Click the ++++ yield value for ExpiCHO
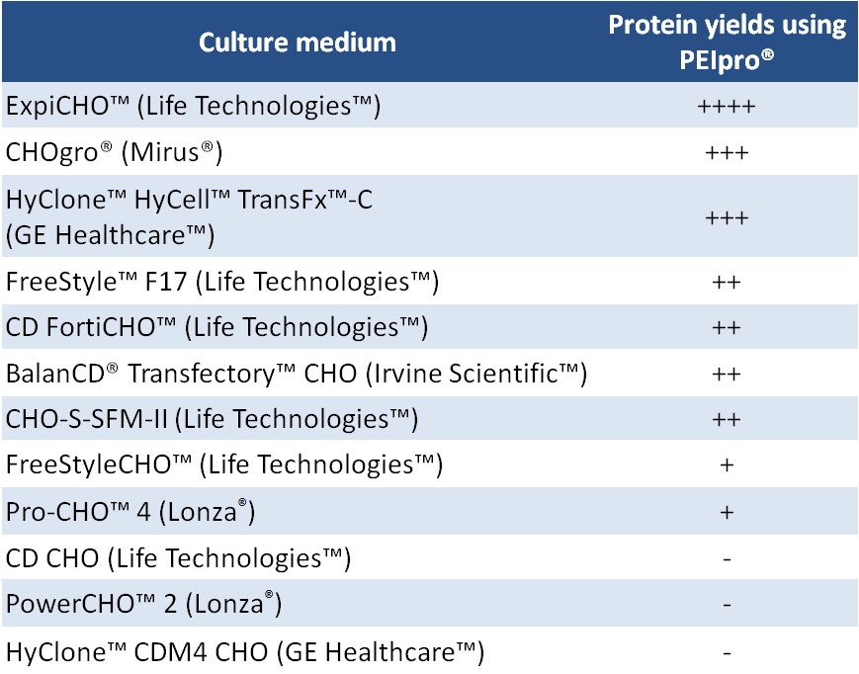The image size is (859, 674). [x=727, y=106]
